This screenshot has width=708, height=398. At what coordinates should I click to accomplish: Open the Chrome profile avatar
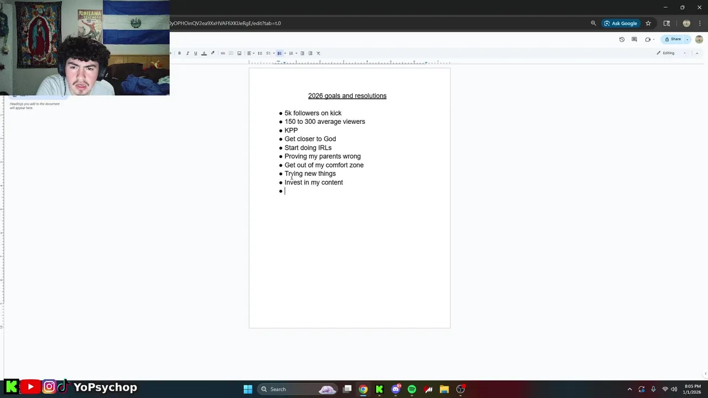click(686, 23)
